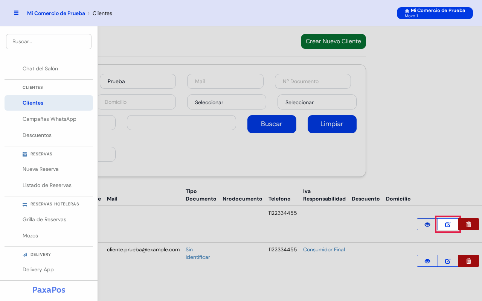Open Grilla de Reservas
Viewport: 482px width, 301px height.
click(49, 219)
